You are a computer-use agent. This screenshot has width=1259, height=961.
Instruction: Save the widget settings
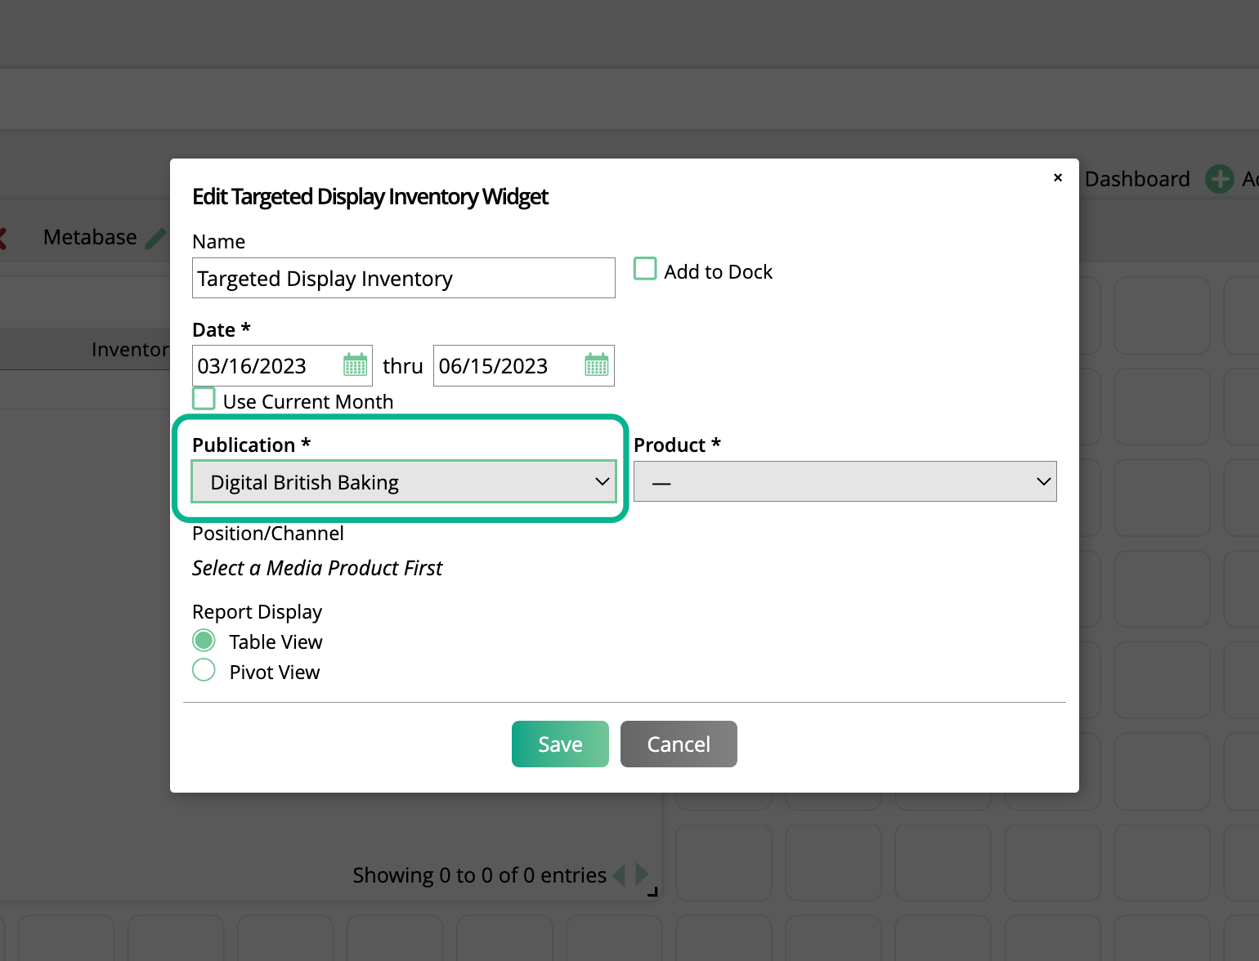coord(560,744)
